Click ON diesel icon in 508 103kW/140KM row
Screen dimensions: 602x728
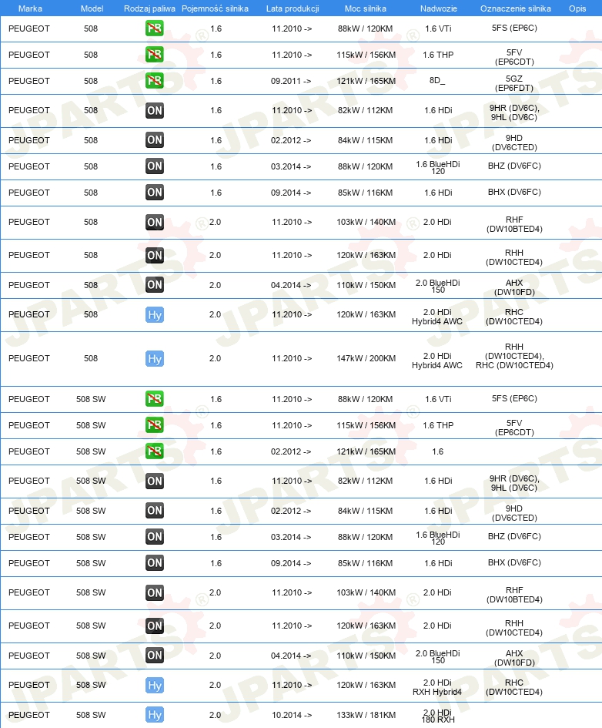[x=155, y=222]
